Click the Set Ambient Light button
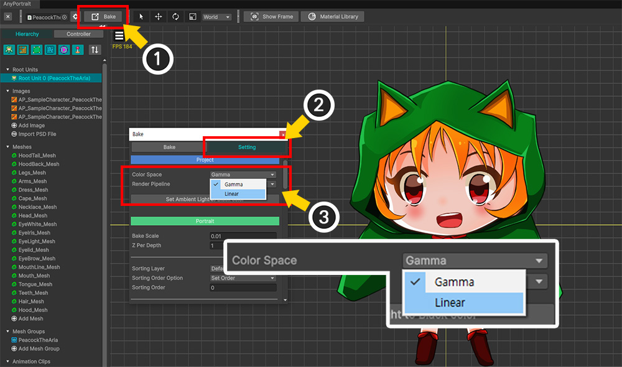The image size is (622, 367). [205, 199]
